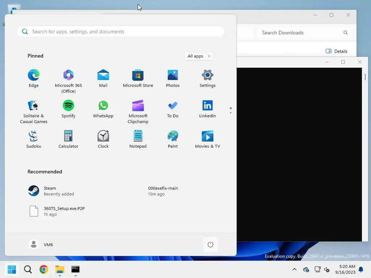The width and height of the screenshot is (371, 278).
Task: Start Solitaire & Casual Games
Action: coord(34,111)
